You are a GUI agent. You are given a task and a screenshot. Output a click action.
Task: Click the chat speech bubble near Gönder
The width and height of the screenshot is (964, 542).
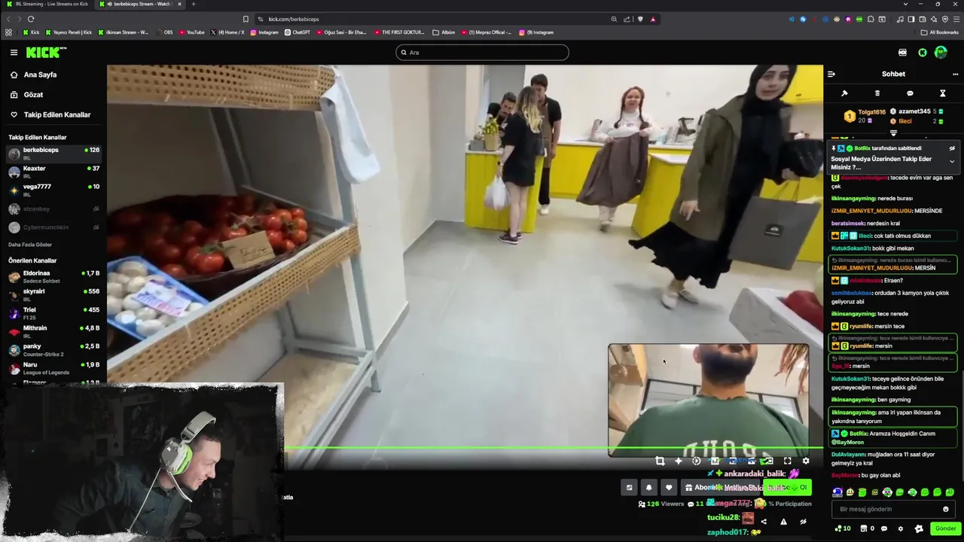[884, 528]
